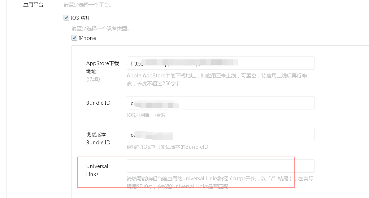Toggle the iPhone device checkbox

pyautogui.click(x=74, y=38)
